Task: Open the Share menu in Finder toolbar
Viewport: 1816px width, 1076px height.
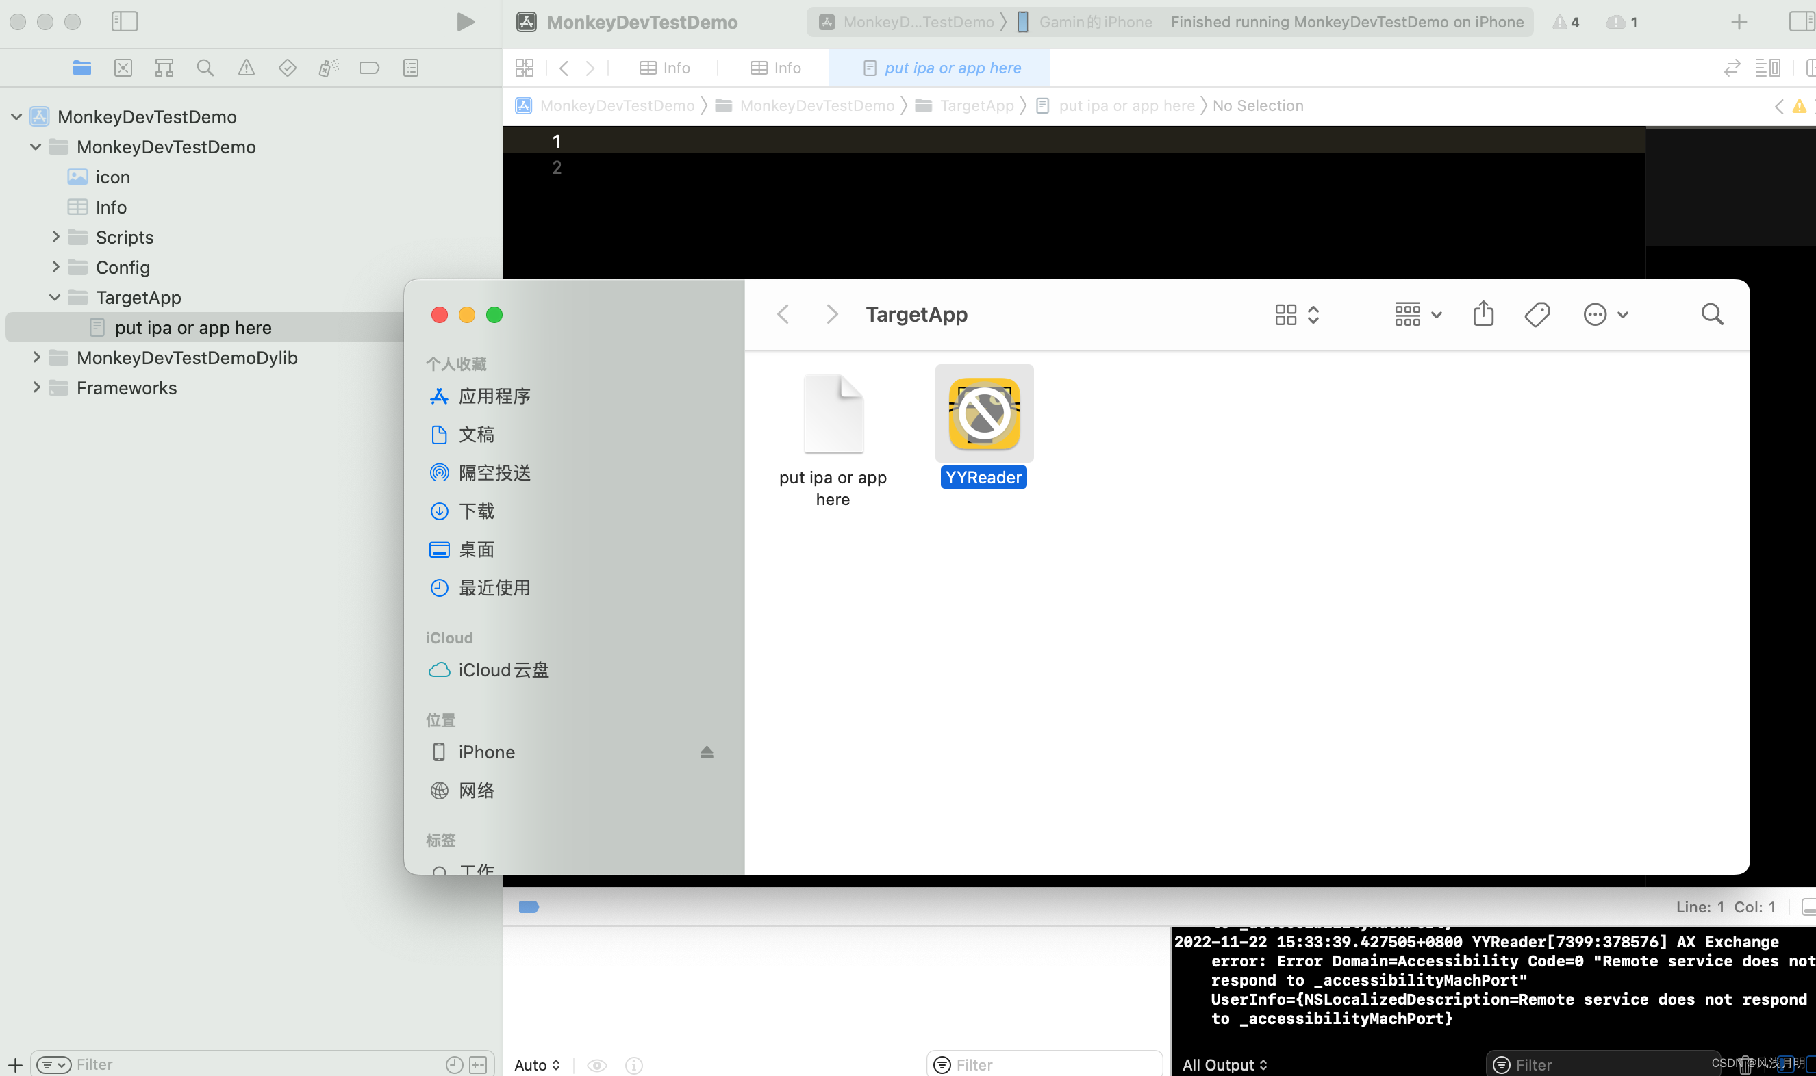Action: pos(1483,314)
